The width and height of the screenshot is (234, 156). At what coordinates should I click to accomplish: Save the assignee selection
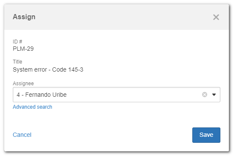click(206, 135)
